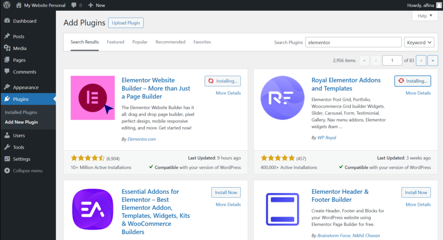The image size is (443, 240).
Task: Click the Media library icon
Action: coord(7,48)
